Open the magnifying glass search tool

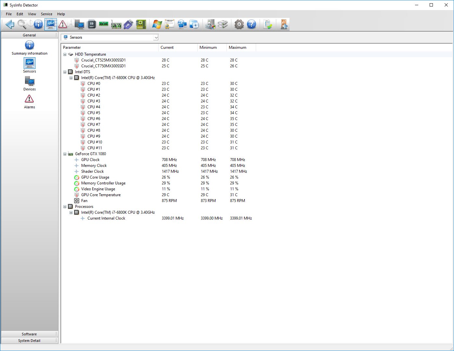pyautogui.click(x=22, y=24)
